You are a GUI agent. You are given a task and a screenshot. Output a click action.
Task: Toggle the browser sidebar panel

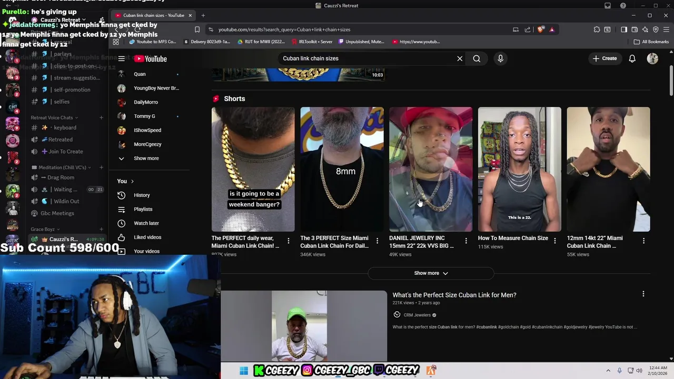[624, 29]
